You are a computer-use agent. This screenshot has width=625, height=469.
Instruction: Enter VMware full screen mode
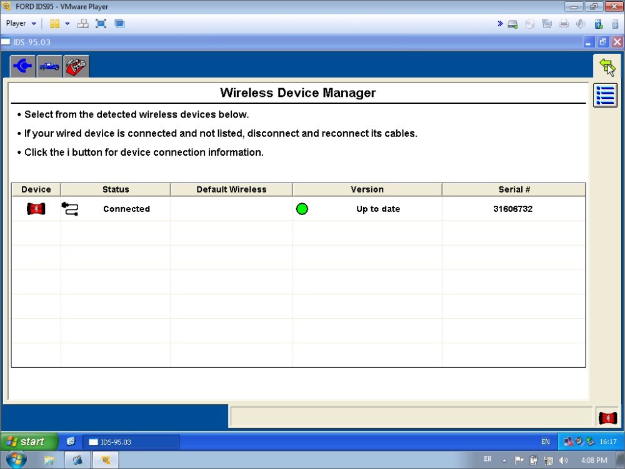click(101, 24)
